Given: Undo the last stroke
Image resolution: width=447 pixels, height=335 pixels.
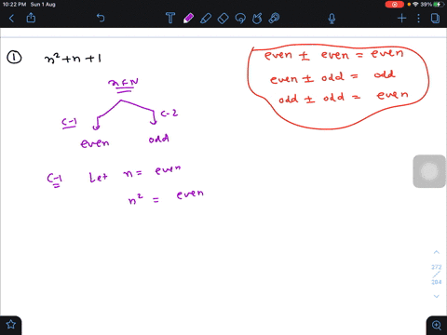Looking at the screenshot, I should [101, 18].
